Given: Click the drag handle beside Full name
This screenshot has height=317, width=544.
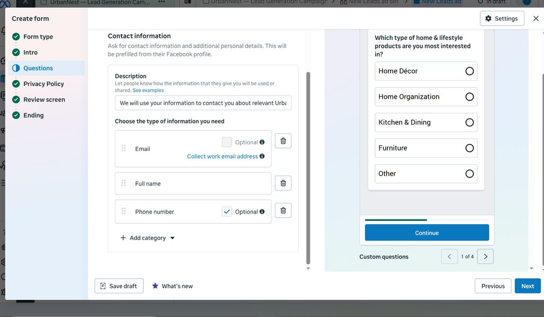Looking at the screenshot, I should click(x=123, y=183).
